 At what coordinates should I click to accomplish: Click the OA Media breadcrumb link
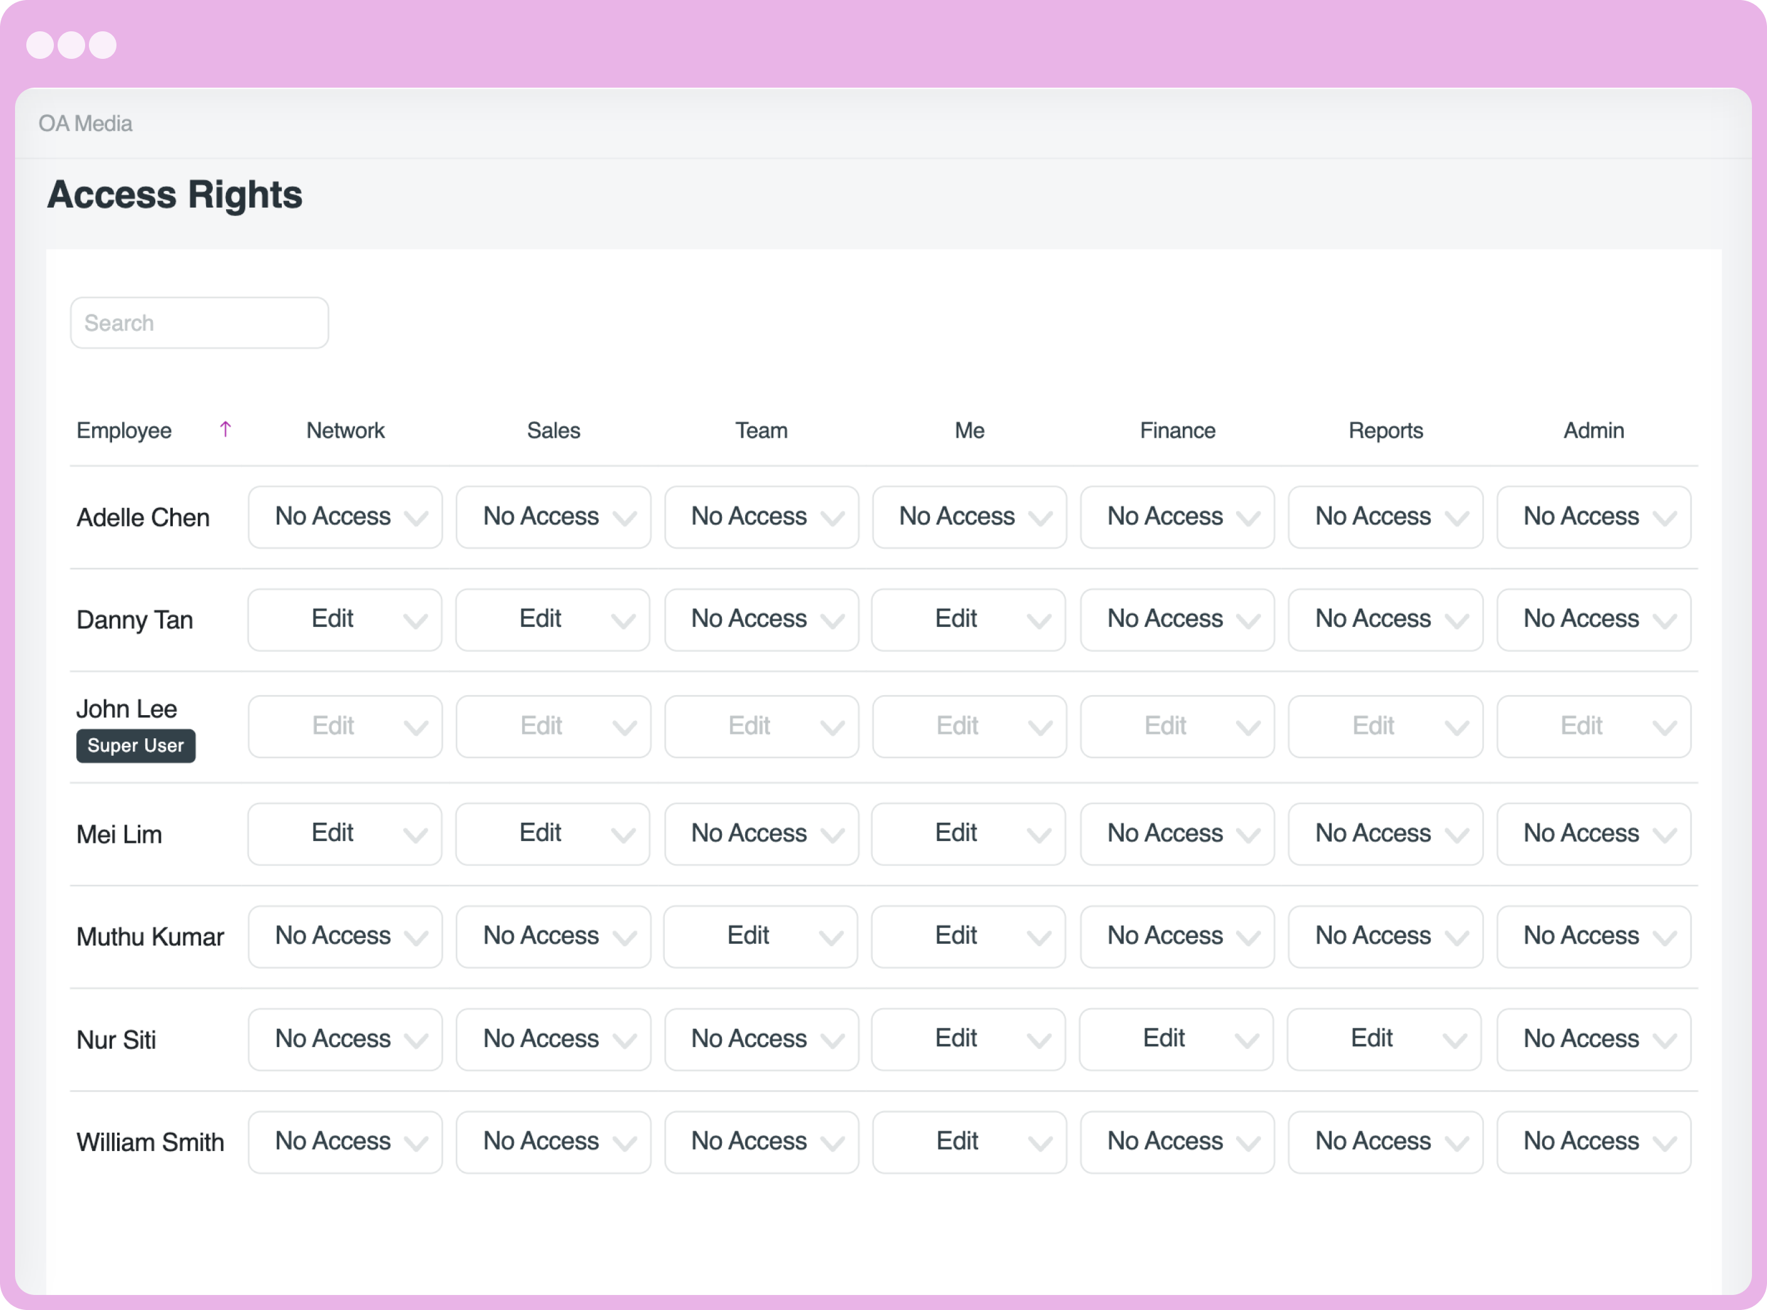pyautogui.click(x=86, y=124)
